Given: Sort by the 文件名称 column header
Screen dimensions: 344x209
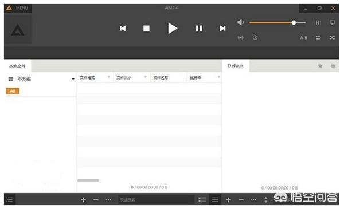Looking at the screenshot, I should 161,78.
